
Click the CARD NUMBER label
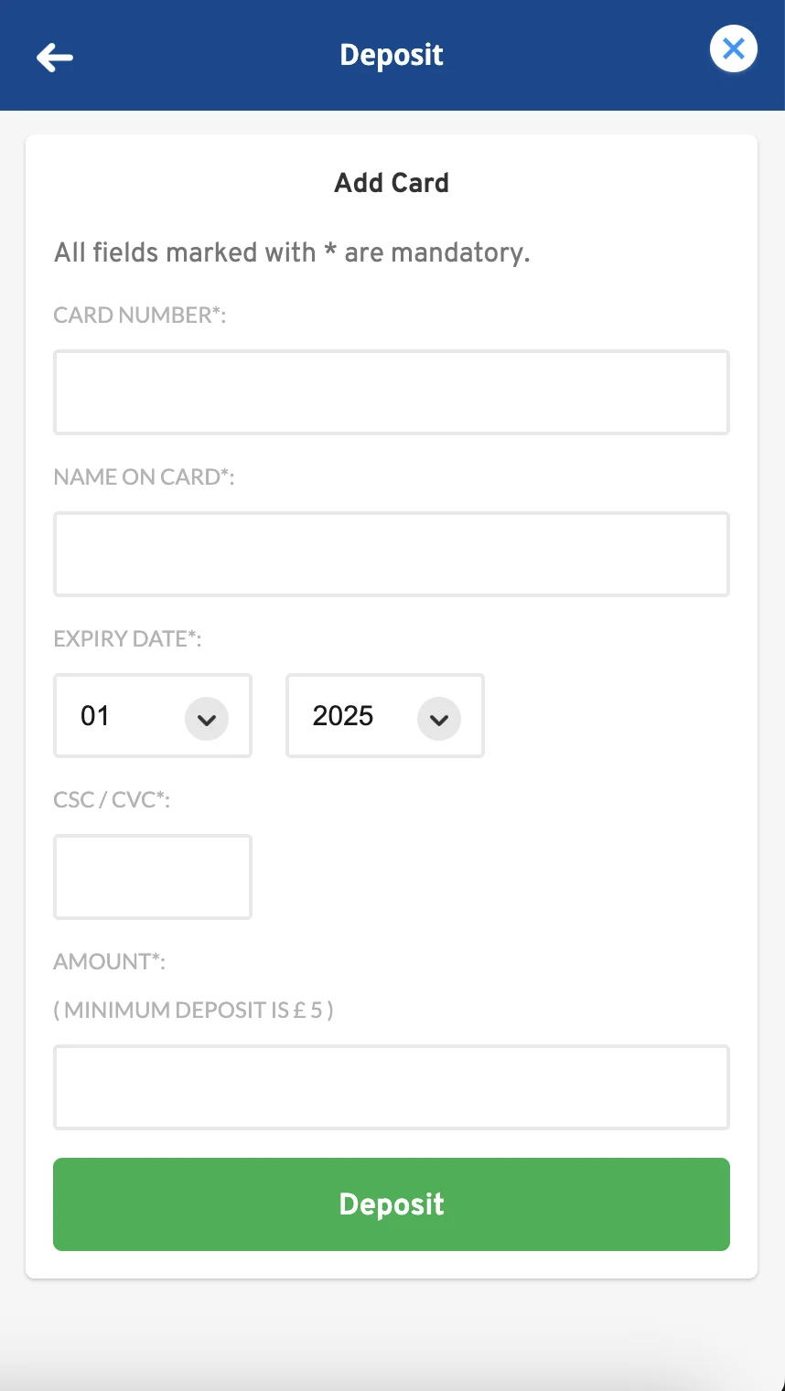point(139,316)
